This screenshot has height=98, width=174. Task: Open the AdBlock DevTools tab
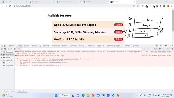point(128,46)
